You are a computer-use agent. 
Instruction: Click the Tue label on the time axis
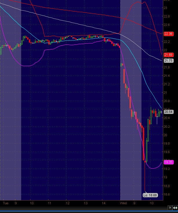[5, 203]
